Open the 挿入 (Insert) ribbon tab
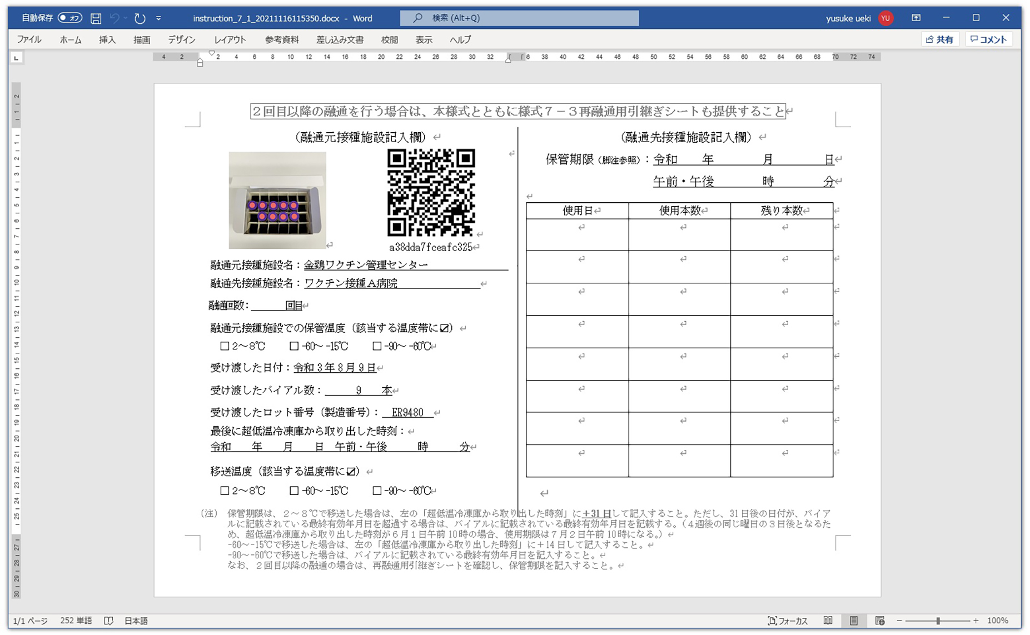Image resolution: width=1030 pixels, height=635 pixels. pos(107,39)
